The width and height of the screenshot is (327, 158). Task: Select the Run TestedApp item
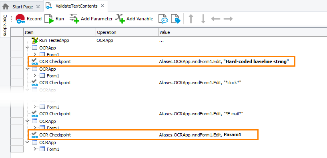54,40
